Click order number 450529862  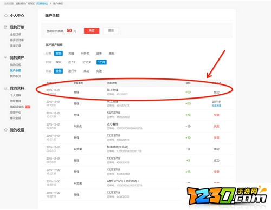pos(118,117)
